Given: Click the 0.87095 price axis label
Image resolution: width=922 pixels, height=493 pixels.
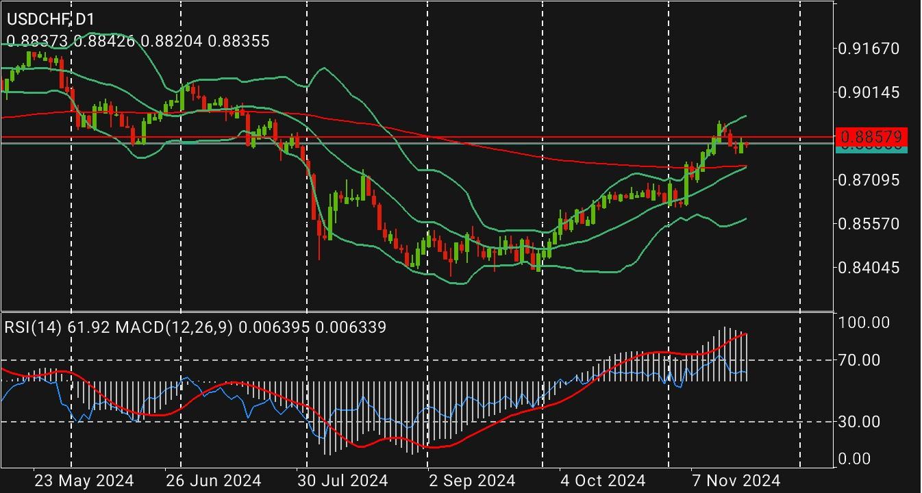Looking at the screenshot, I should (868, 180).
